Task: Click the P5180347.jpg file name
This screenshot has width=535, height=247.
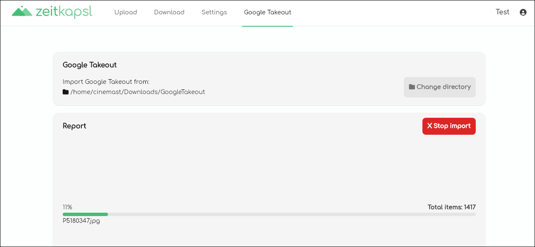Action: [81, 221]
